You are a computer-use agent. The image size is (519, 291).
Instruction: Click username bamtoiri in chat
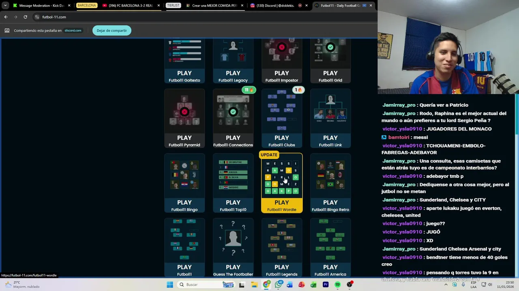(x=399, y=137)
